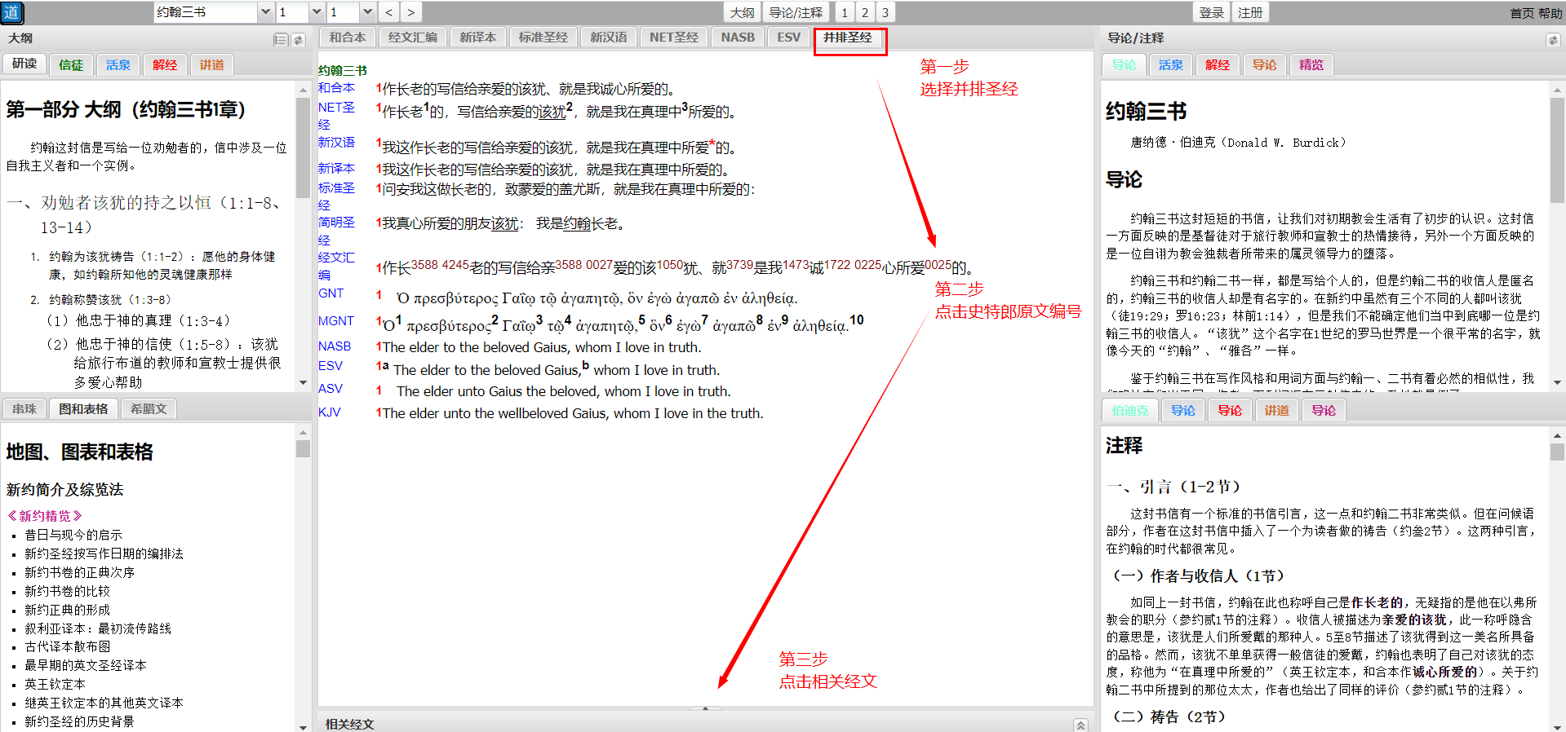Screen dimensions: 1566x732
Task: Go to previous chapter with the < button
Action: [389, 12]
